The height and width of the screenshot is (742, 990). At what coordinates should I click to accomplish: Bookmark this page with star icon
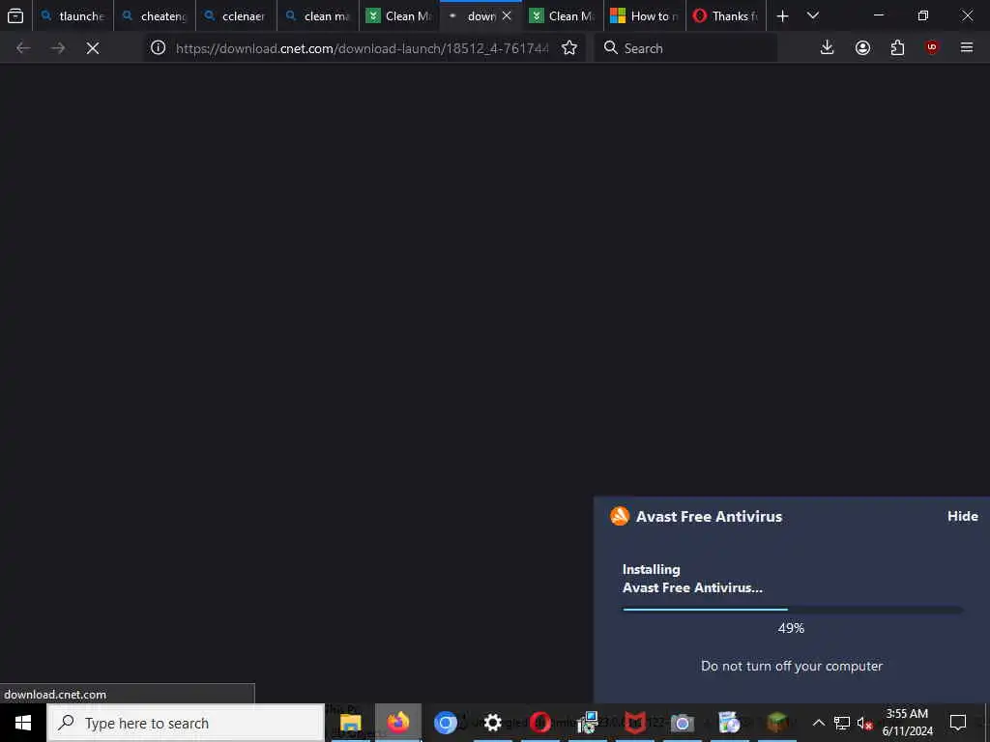click(x=568, y=48)
